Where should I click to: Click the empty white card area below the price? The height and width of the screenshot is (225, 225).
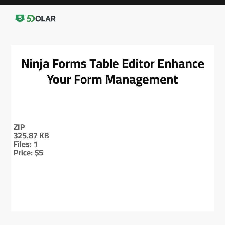tap(112, 185)
